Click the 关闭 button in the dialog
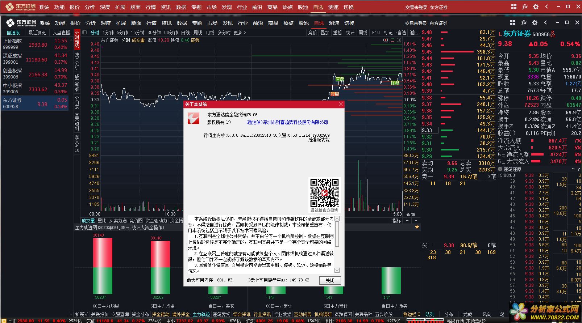 coord(330,280)
